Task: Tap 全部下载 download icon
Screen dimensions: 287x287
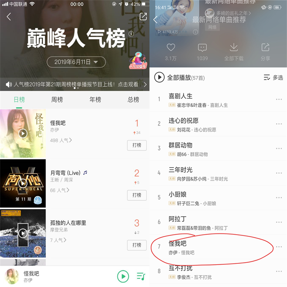Action: tap(234, 47)
